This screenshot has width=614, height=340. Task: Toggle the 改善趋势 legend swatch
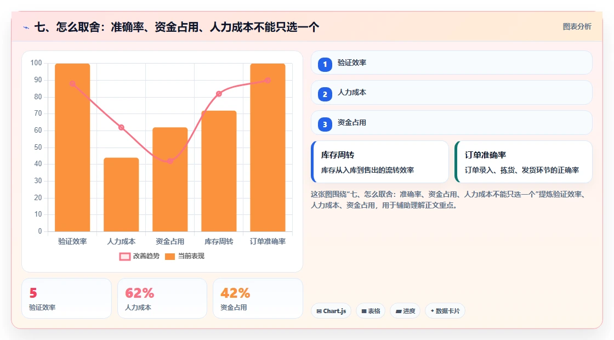click(125, 257)
